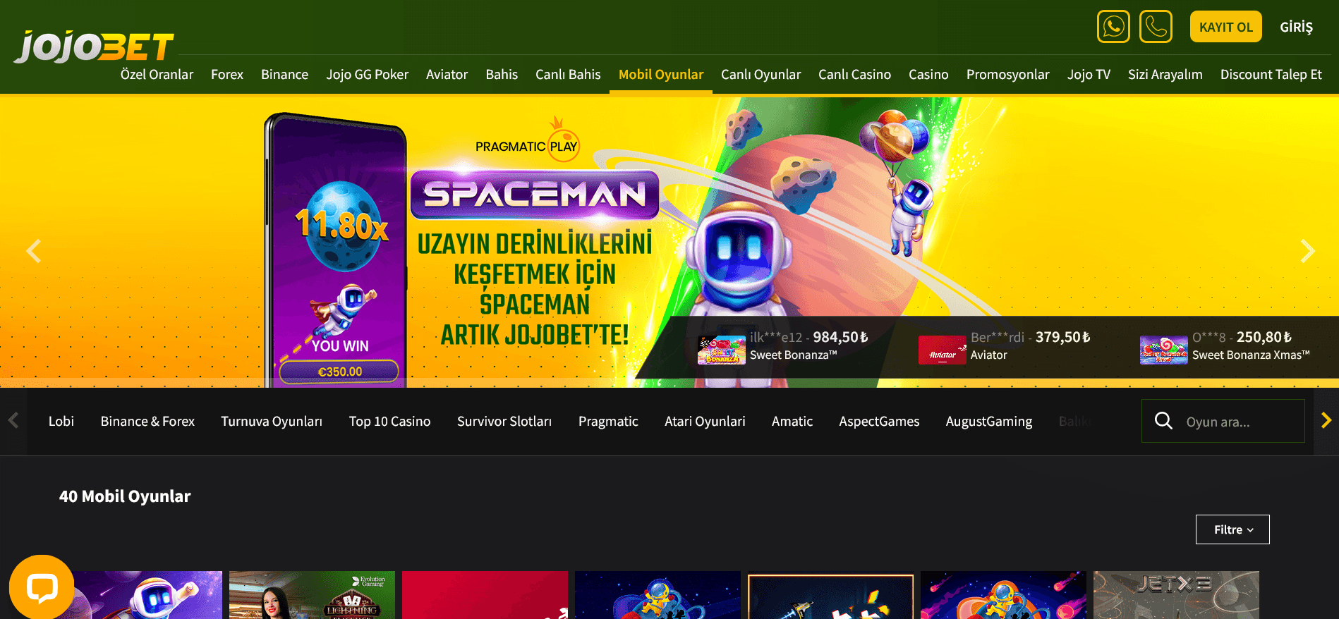Open the Binance menu item
The image size is (1339, 619).
284,74
